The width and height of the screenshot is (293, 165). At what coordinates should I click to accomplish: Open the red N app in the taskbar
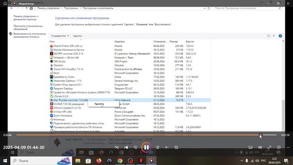point(141,161)
